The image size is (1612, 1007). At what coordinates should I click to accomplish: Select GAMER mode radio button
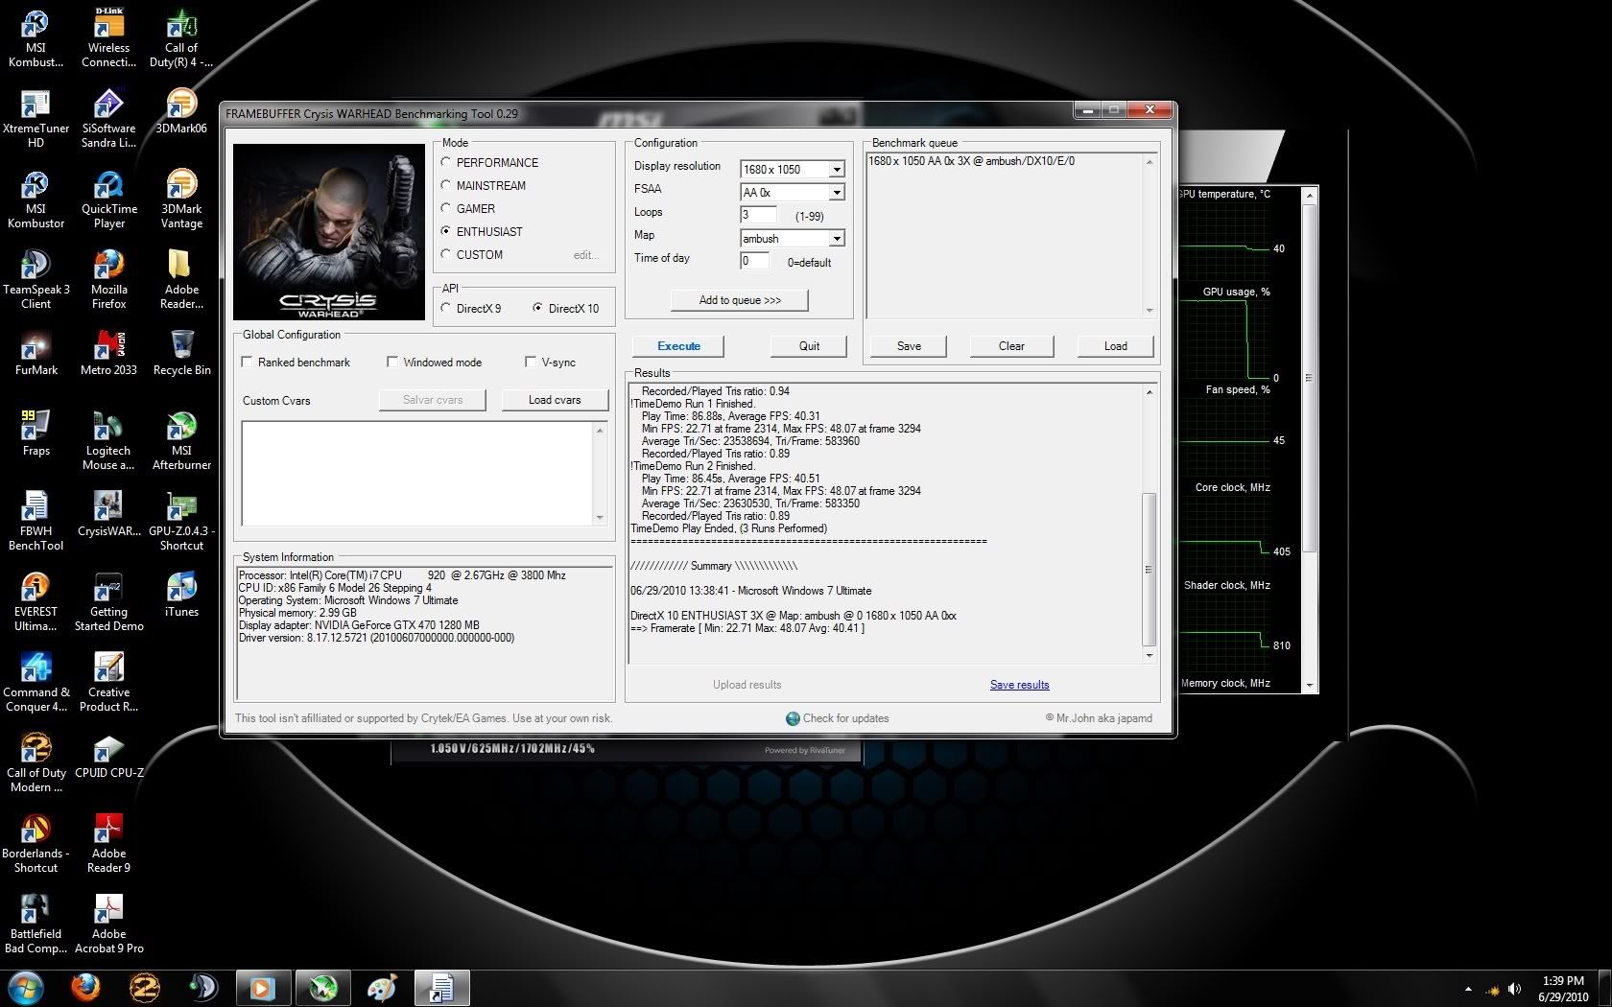[445, 208]
